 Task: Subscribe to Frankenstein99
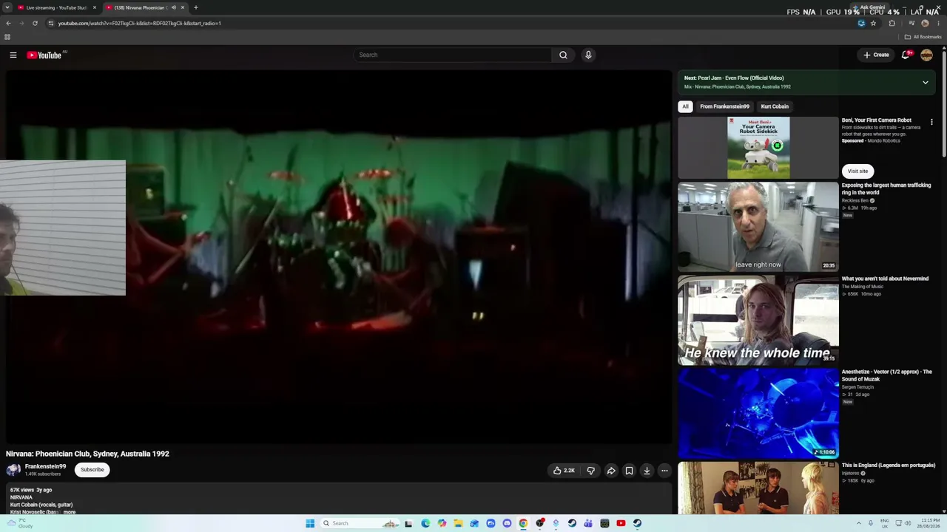(92, 470)
